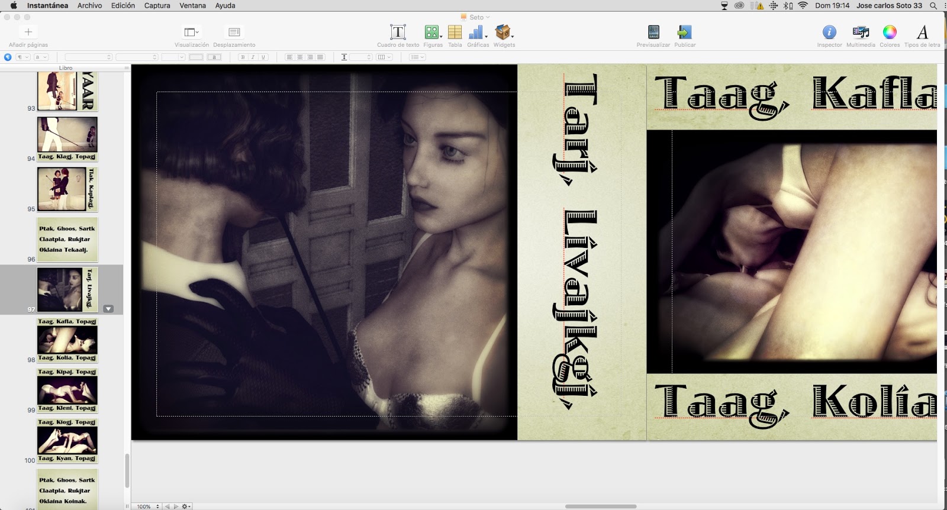Select page 93 thumbnail
947x510 pixels.
67,91
